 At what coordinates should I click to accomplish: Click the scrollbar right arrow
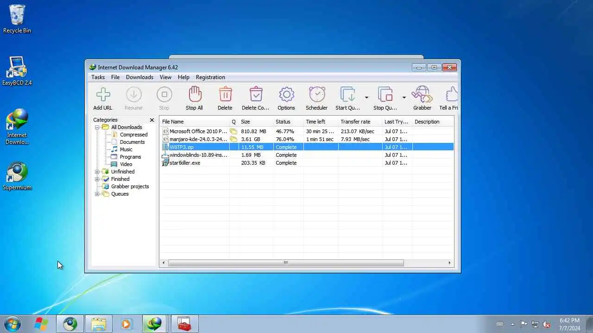[x=449, y=263]
